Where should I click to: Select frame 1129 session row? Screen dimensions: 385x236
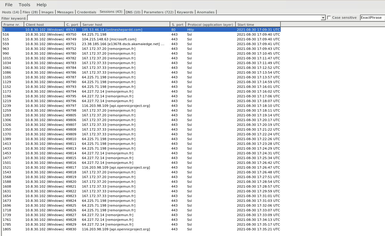(141, 82)
